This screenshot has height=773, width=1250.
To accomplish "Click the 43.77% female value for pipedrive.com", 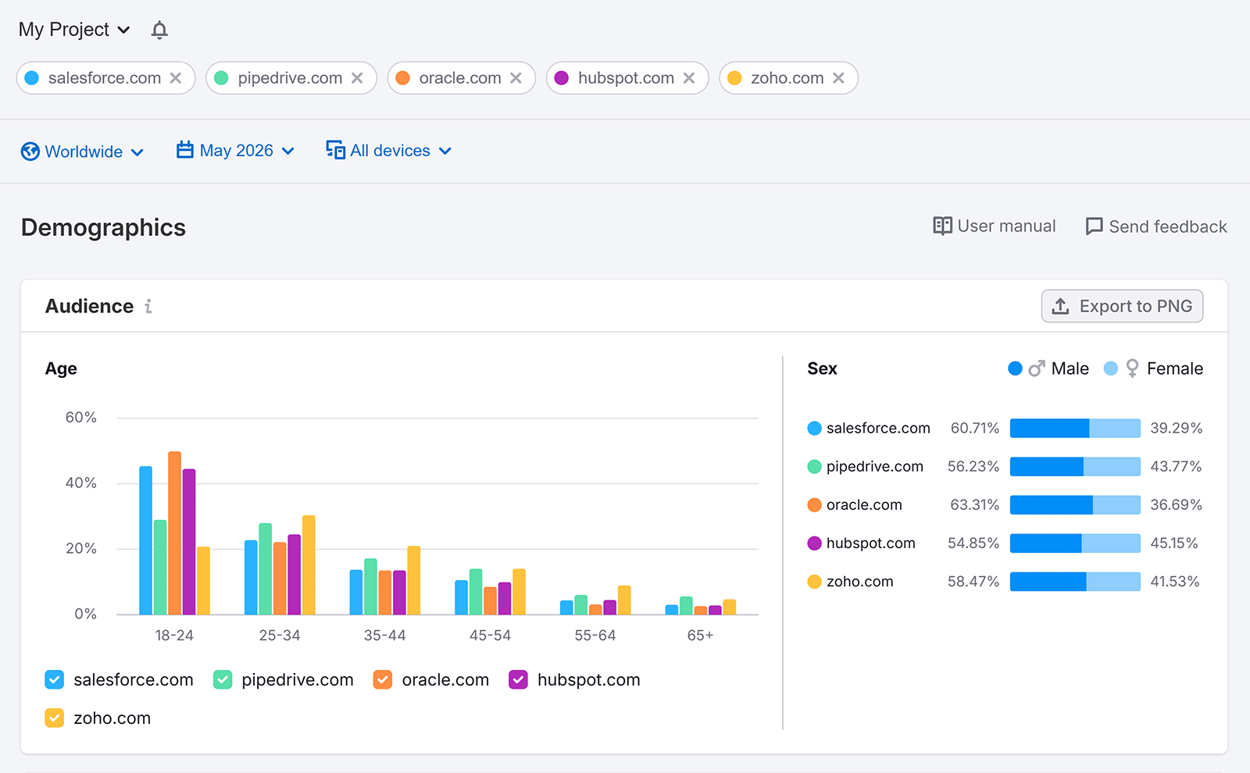I will [x=1176, y=466].
